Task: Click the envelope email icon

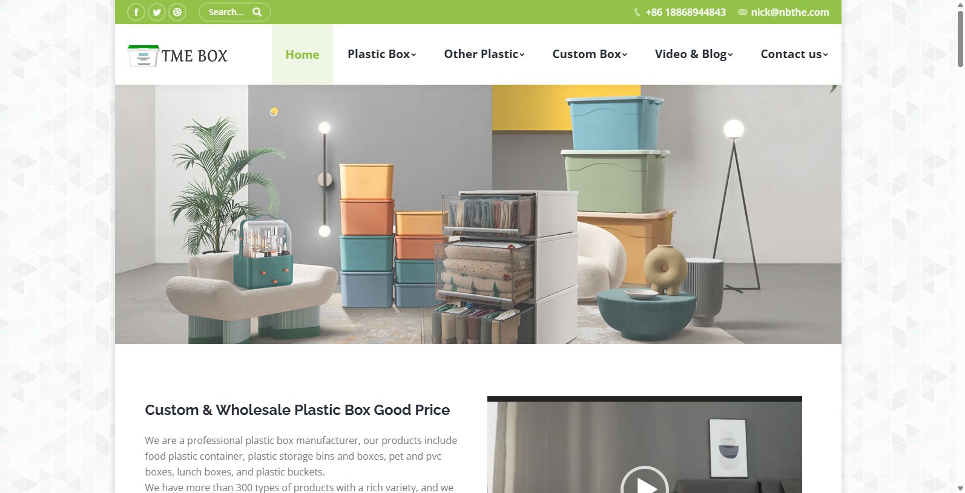Action: point(743,12)
